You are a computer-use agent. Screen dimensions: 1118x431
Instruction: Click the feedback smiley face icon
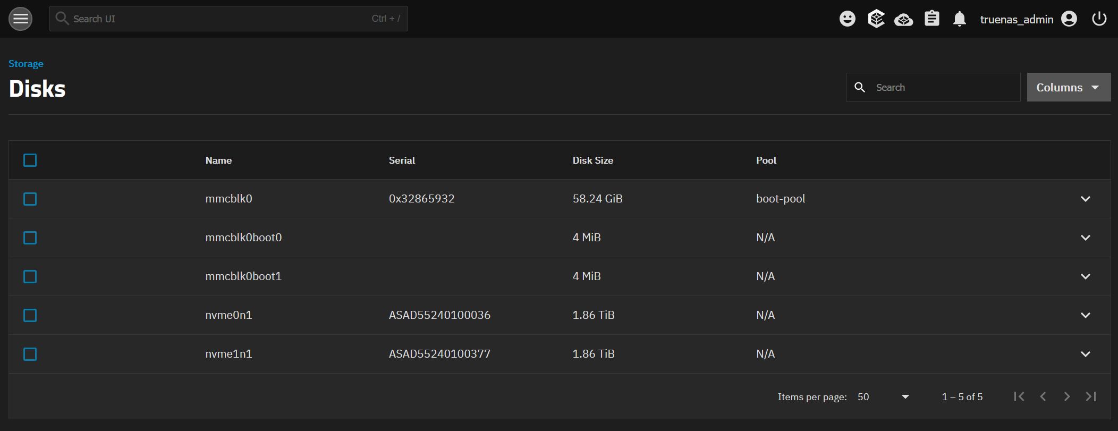(x=847, y=19)
